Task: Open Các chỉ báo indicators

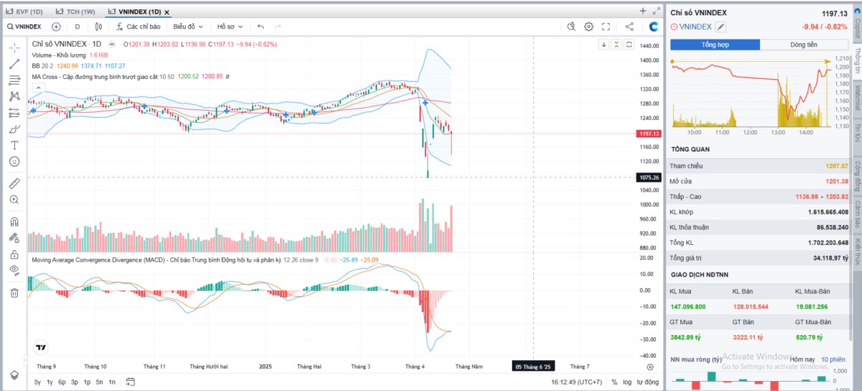Action: pos(139,27)
